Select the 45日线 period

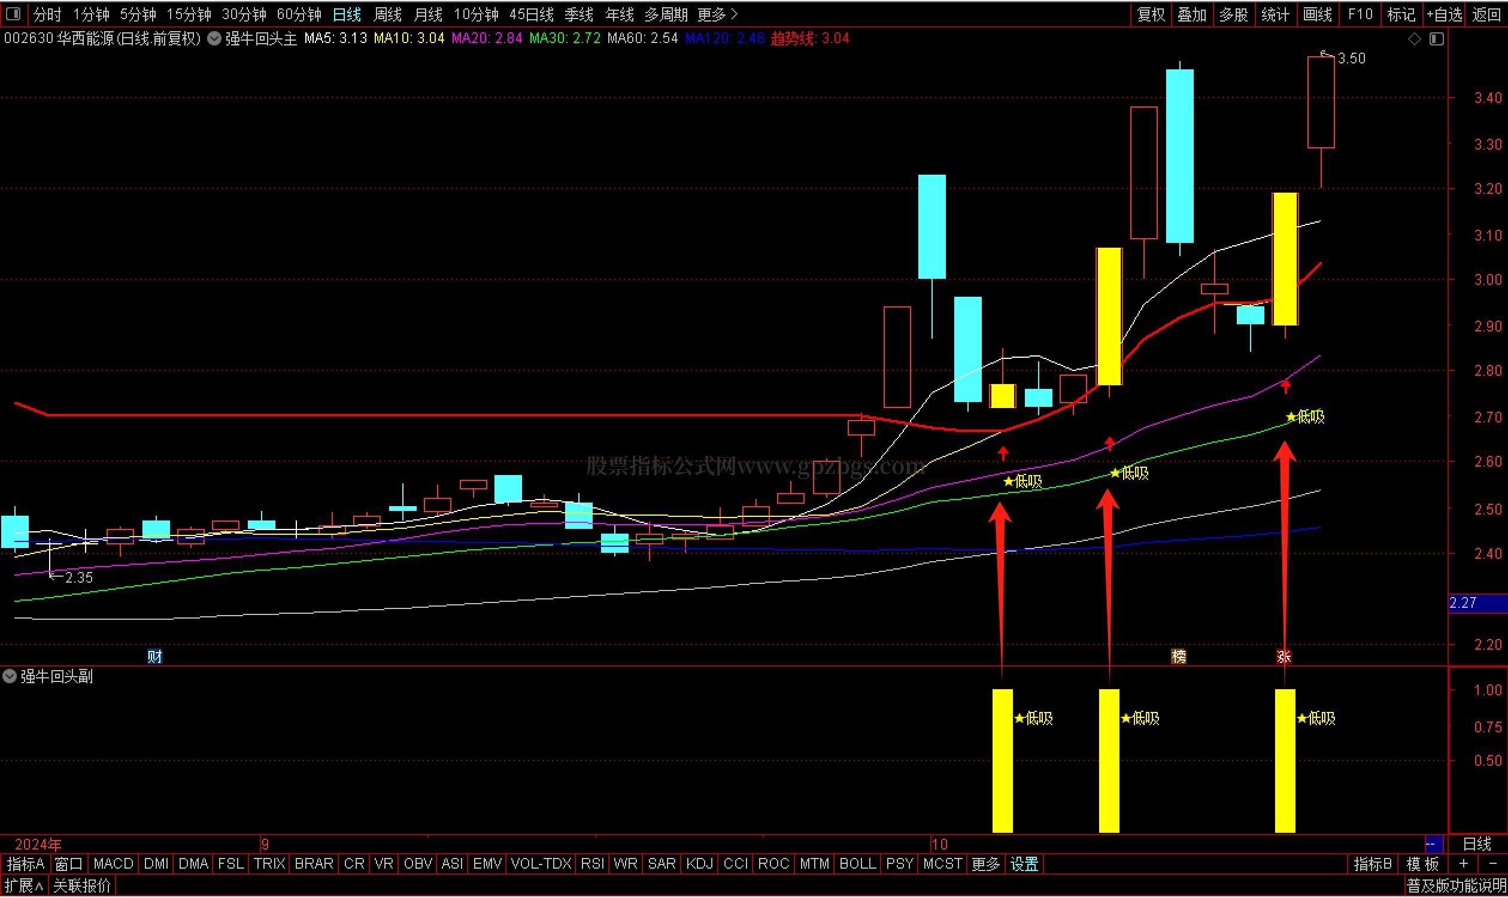(x=532, y=14)
